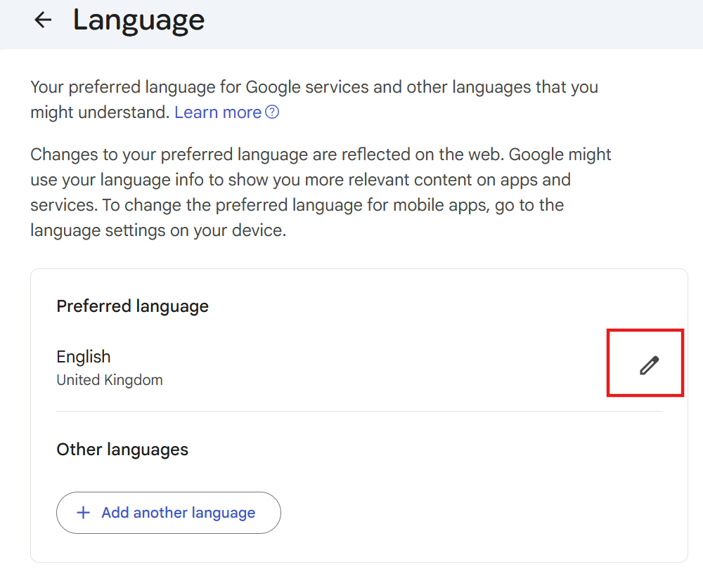703x576 pixels.
Task: Click the divider line below United Kingdom
Action: [x=359, y=411]
